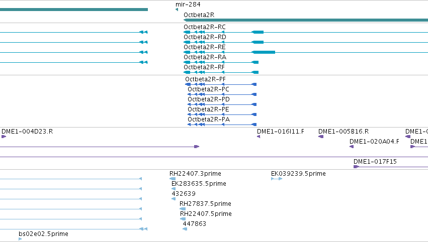The height and width of the screenshot is (242, 428).
Task: Click the Octbeta2R-PC protein label
Action: [208, 89]
